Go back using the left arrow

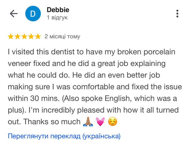click(14, 13)
